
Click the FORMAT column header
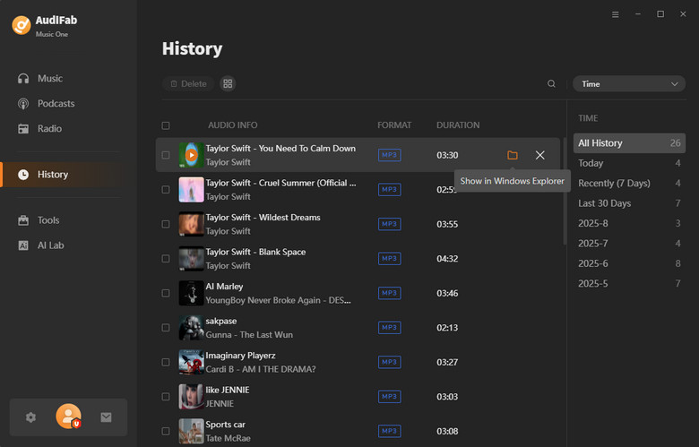pos(394,125)
